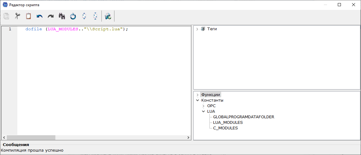Click the Copy icon in toolbar
Viewport: 361px width, 155px height.
[6, 16]
